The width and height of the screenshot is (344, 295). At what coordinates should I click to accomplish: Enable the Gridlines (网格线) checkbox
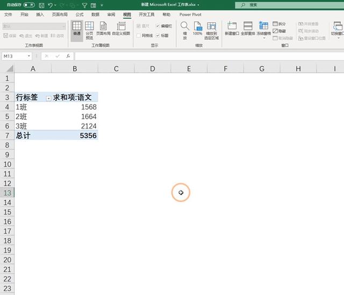139,35
